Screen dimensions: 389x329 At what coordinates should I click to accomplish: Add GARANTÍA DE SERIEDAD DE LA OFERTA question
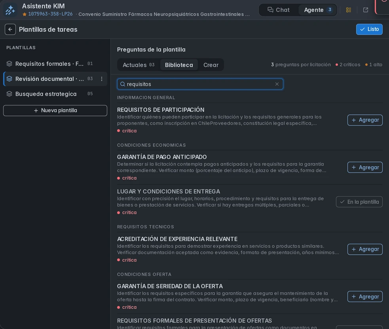click(365, 296)
